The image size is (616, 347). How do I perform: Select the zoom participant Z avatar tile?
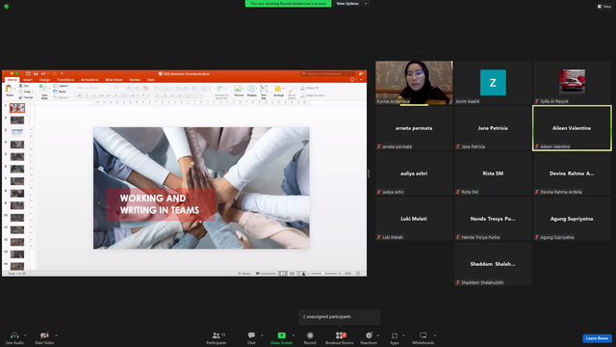point(493,83)
